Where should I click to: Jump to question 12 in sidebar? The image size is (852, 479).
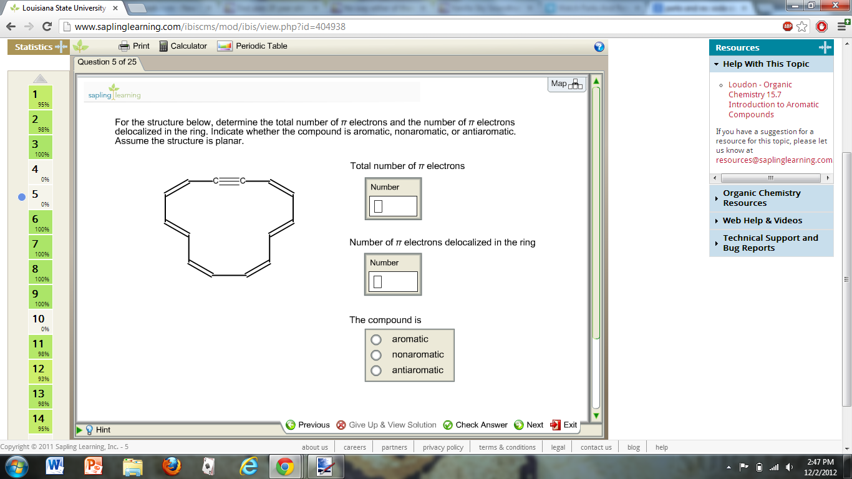pyautogui.click(x=41, y=372)
